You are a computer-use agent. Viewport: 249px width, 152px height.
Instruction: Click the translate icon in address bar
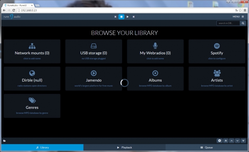[237, 10]
